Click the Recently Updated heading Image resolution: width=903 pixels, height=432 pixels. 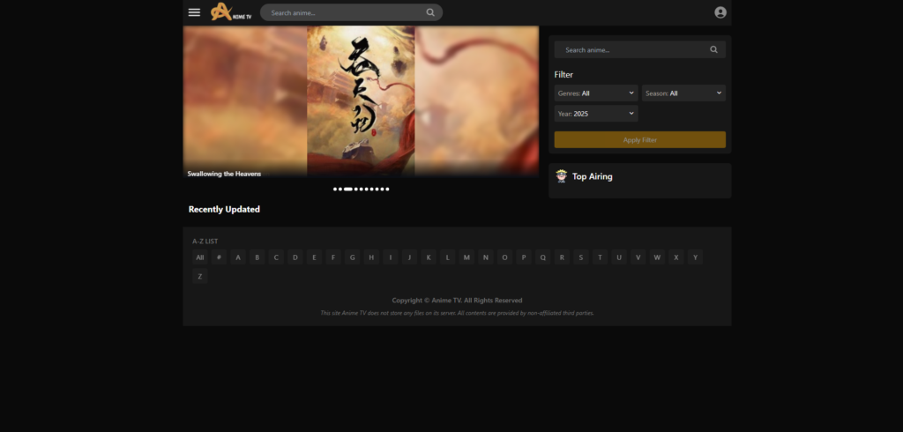tap(224, 209)
